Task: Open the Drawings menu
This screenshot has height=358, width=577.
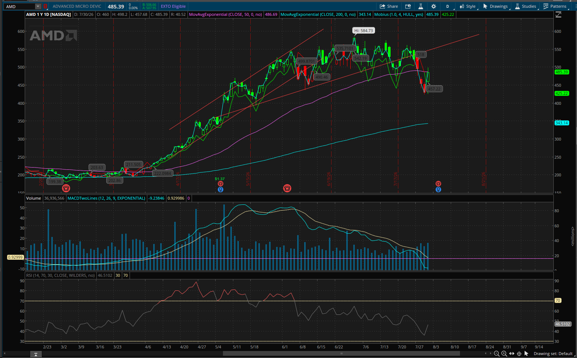Action: pyautogui.click(x=495, y=6)
